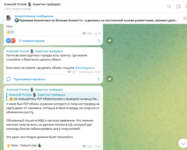Click the '2 813 подписчиков' subscriber count
The height and width of the screenshot is (150, 187).
pos(17,9)
